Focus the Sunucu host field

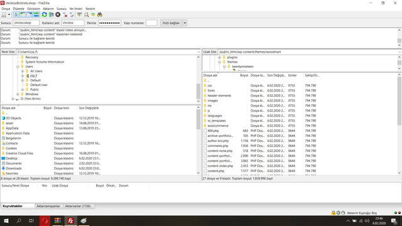pyautogui.click(x=26, y=23)
